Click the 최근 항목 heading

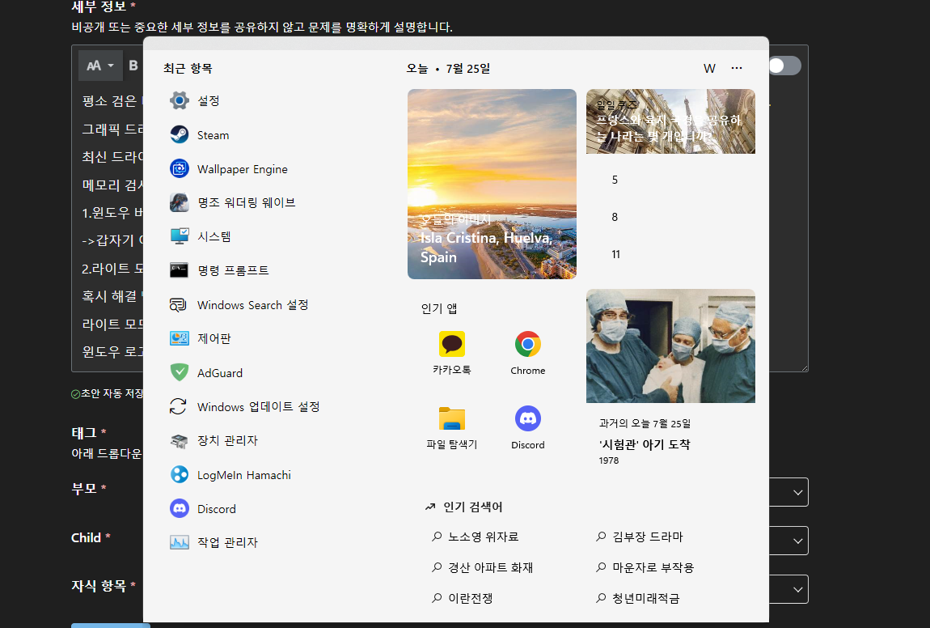pyautogui.click(x=188, y=68)
